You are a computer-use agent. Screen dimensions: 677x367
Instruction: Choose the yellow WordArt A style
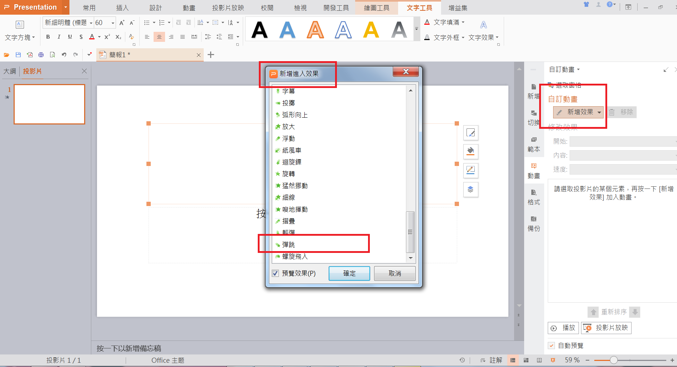[x=371, y=29]
